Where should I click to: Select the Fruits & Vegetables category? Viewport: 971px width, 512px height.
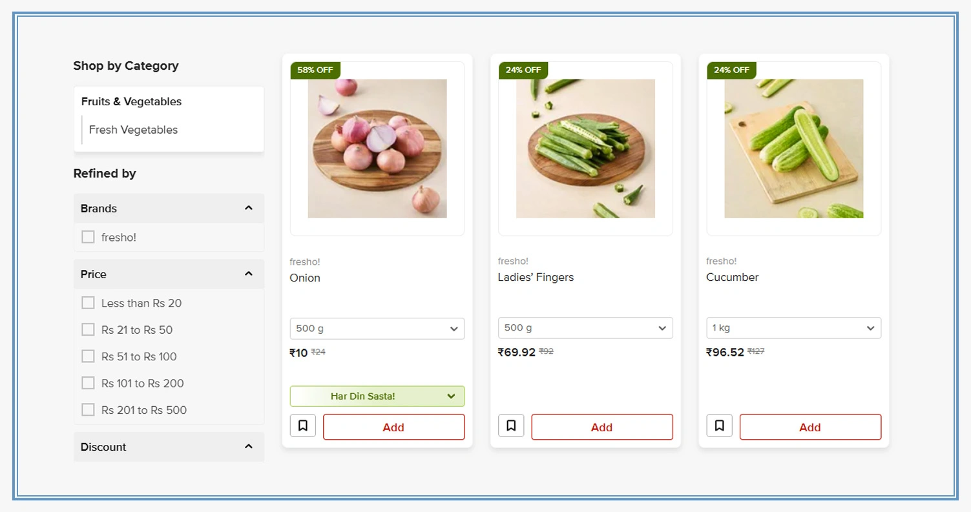click(131, 101)
